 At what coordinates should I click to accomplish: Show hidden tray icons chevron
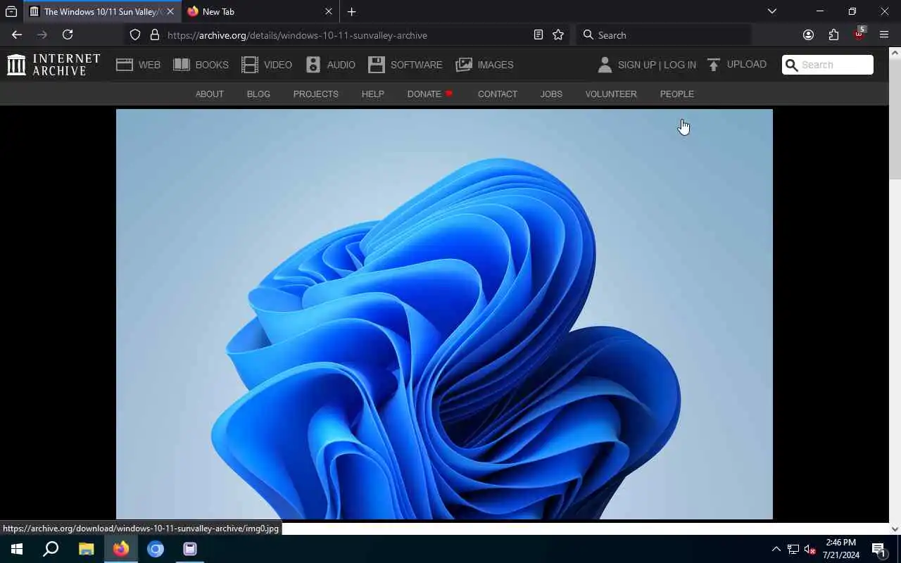click(776, 549)
